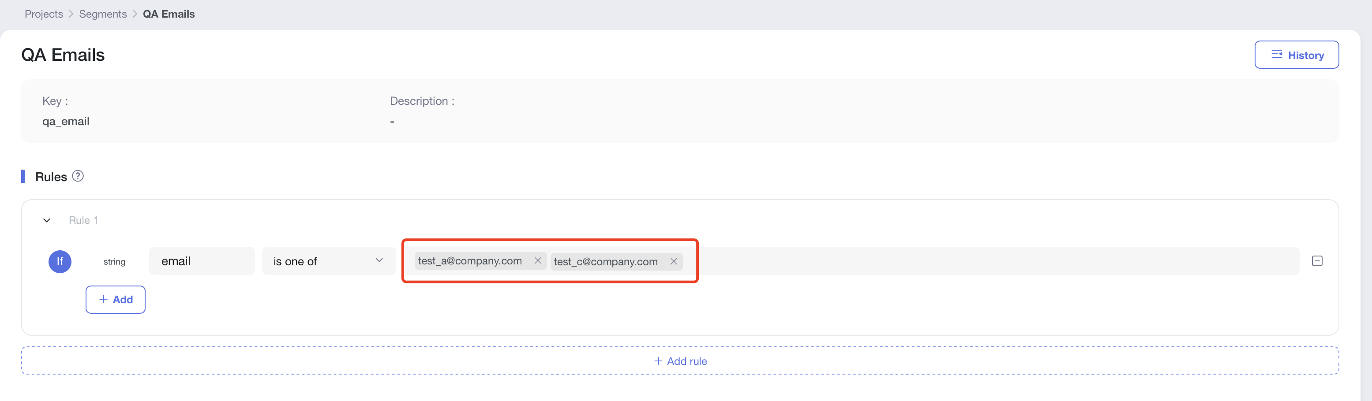Navigate to Projects in the breadcrumb
The image size is (1372, 401).
pyautogui.click(x=44, y=14)
